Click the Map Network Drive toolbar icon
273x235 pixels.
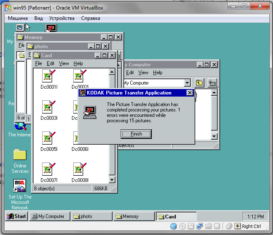click(212, 83)
